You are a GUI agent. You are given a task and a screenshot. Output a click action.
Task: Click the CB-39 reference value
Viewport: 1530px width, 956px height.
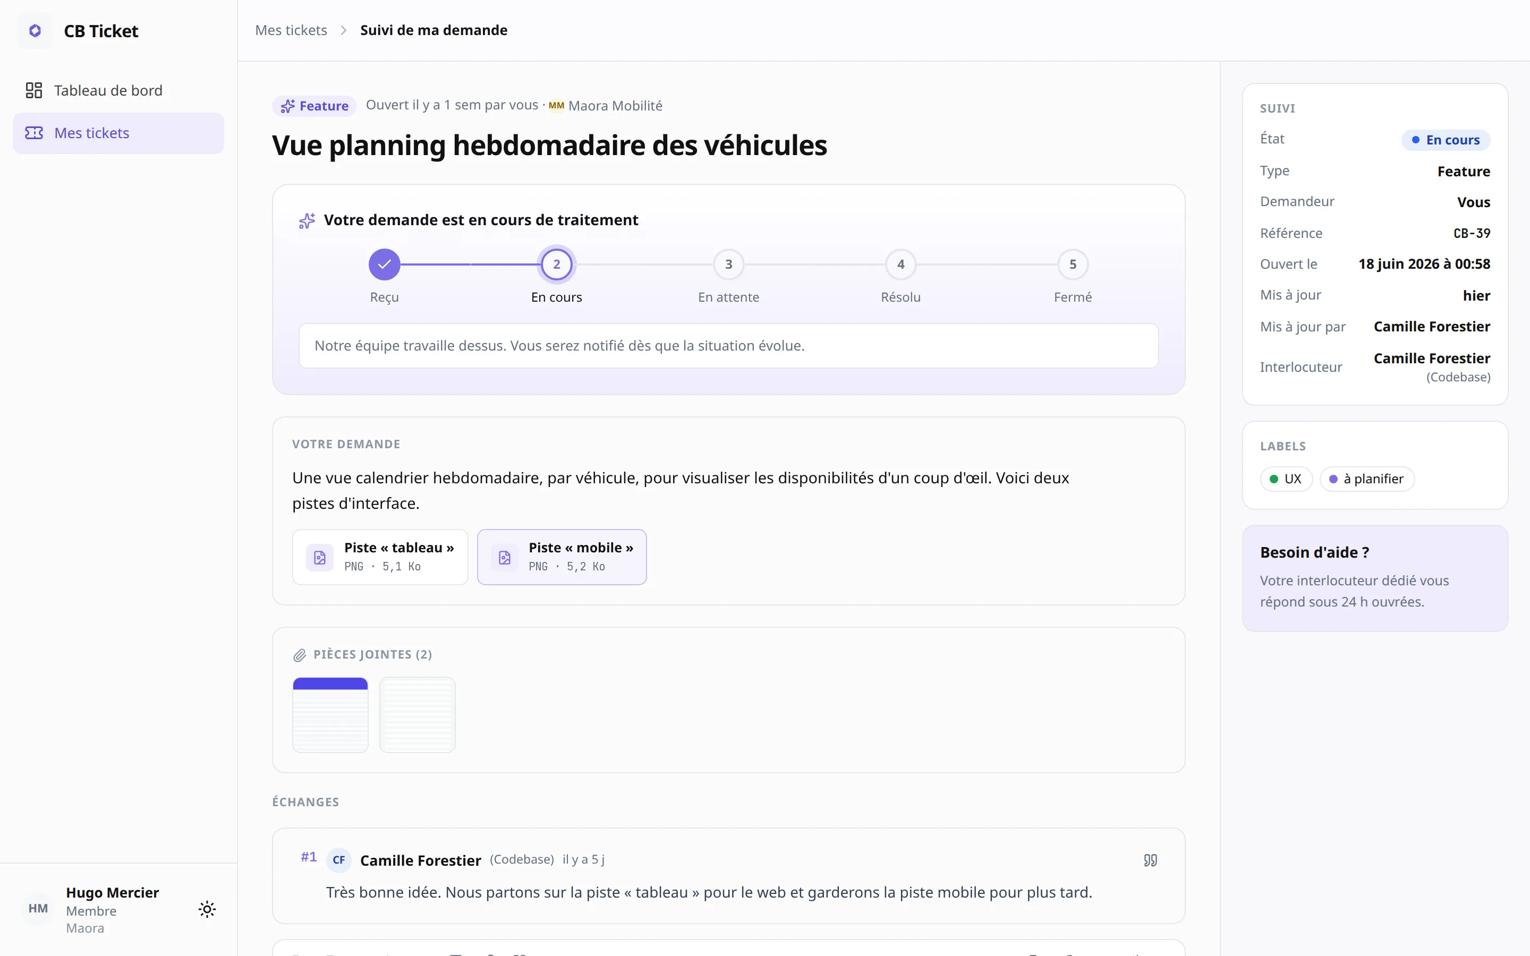pyautogui.click(x=1472, y=233)
